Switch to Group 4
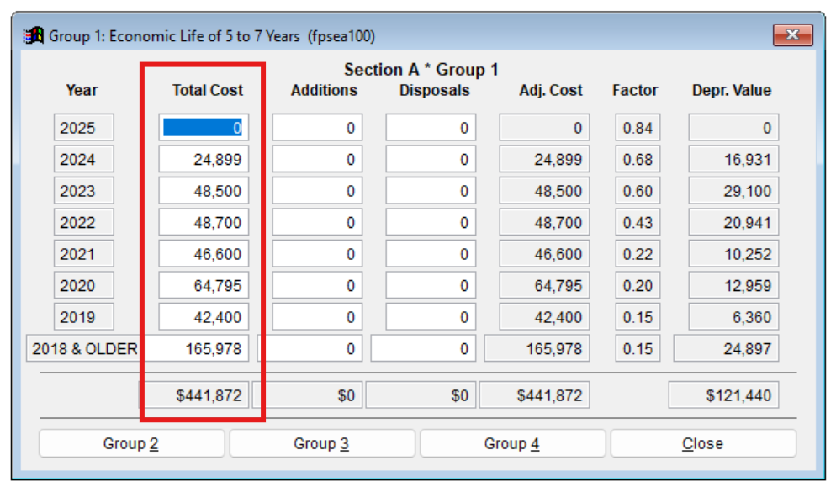This screenshot has height=487, width=836. [512, 443]
